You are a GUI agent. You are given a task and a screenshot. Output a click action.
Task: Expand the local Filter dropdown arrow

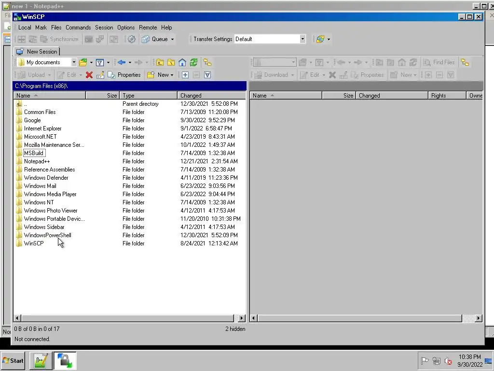click(x=108, y=62)
